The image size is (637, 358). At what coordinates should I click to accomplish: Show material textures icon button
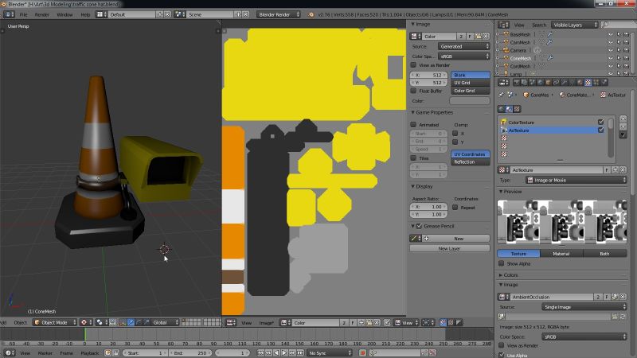click(x=509, y=109)
